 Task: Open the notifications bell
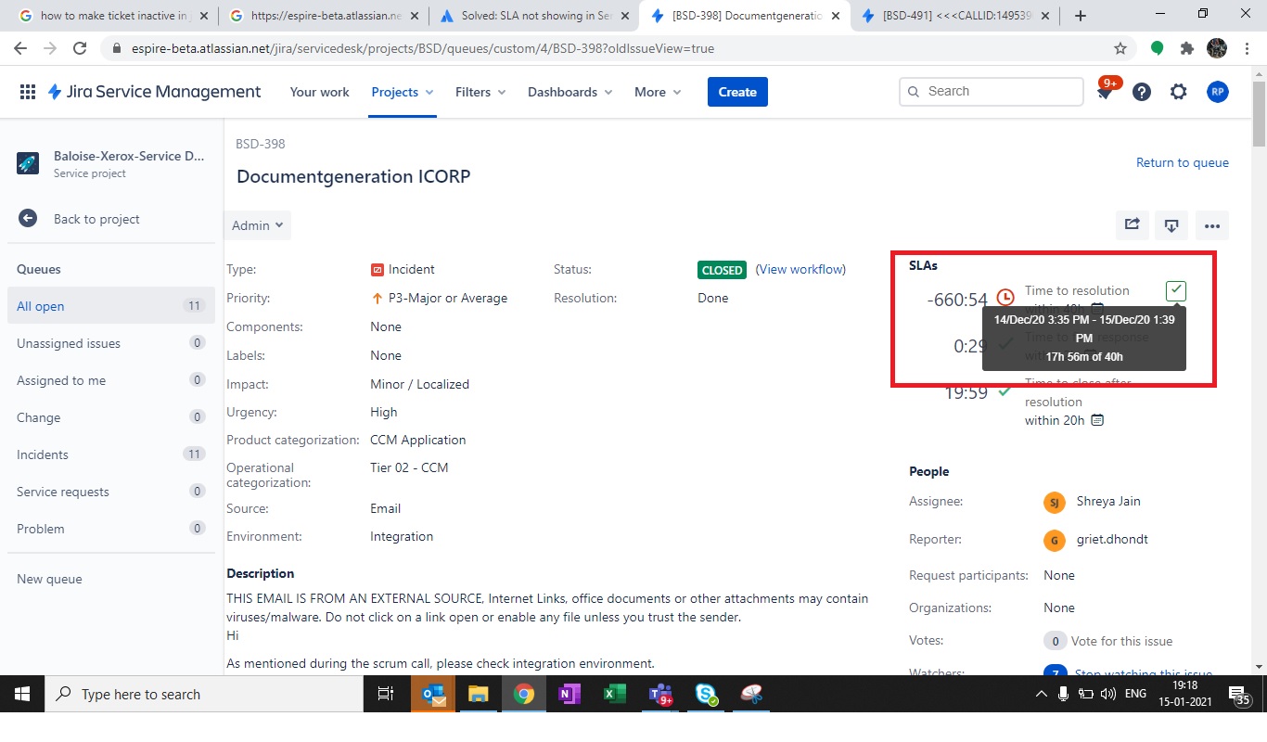pos(1105,92)
